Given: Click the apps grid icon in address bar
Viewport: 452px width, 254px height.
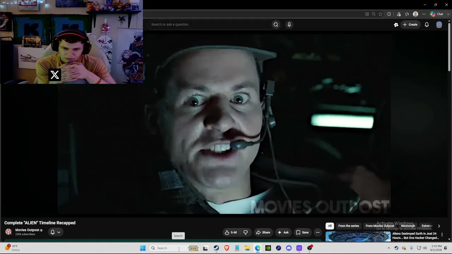Looking at the screenshot, I should [367, 14].
